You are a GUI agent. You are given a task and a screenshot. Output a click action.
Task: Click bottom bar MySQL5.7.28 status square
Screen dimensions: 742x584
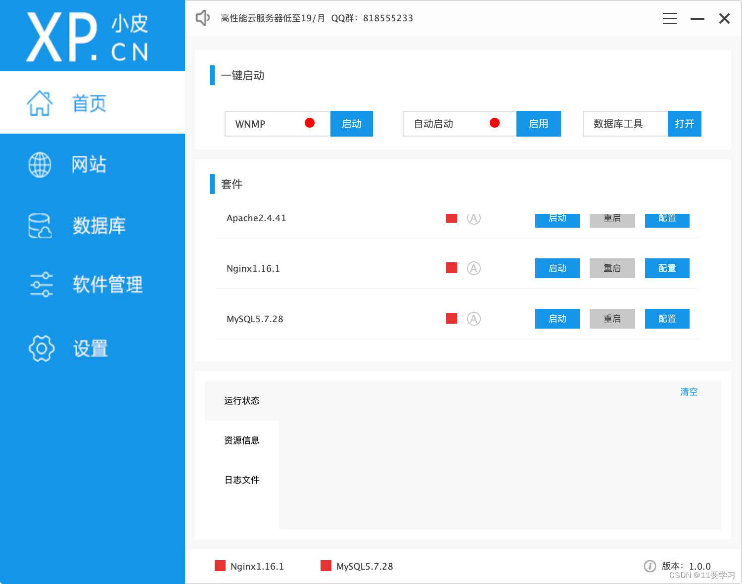pos(326,566)
